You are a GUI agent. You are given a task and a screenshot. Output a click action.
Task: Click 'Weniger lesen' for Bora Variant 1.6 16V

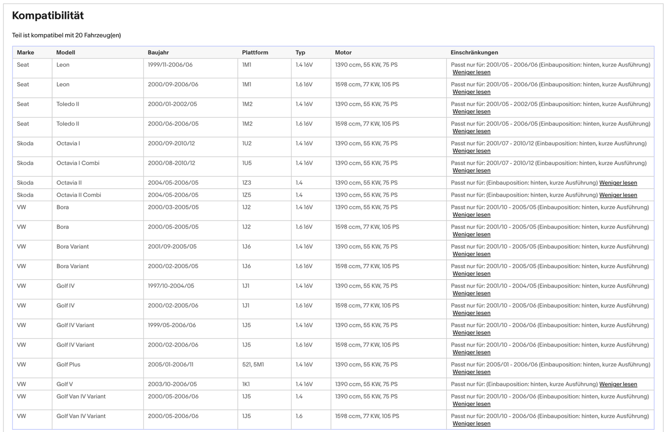pos(471,274)
